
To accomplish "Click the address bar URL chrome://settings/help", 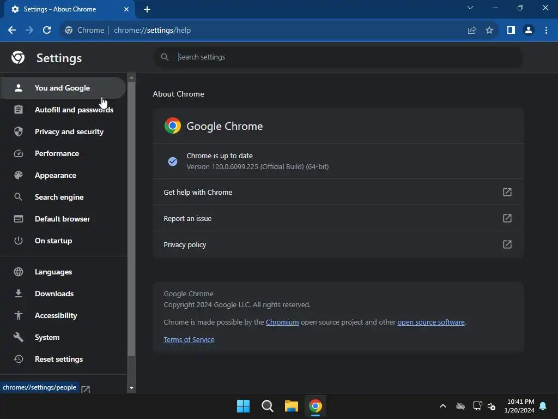I will [x=153, y=31].
